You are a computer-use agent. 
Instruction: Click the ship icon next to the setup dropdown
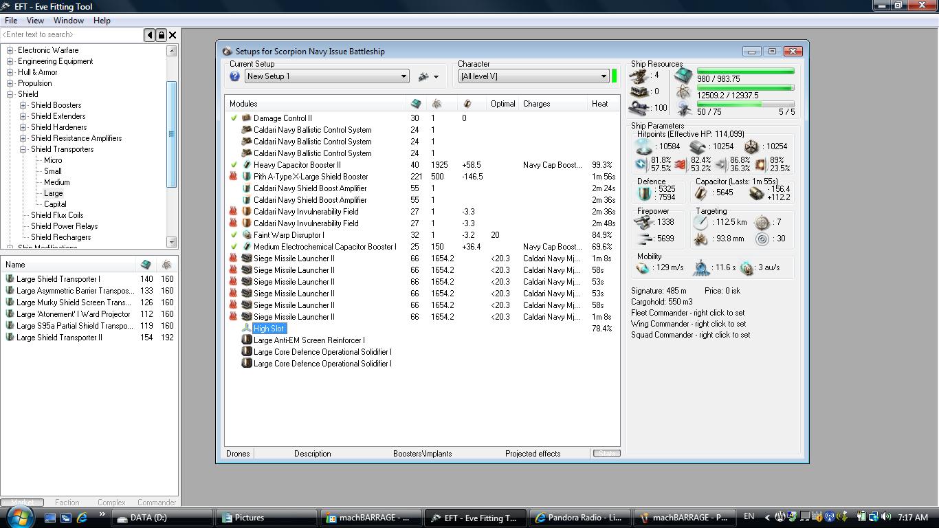click(x=423, y=76)
